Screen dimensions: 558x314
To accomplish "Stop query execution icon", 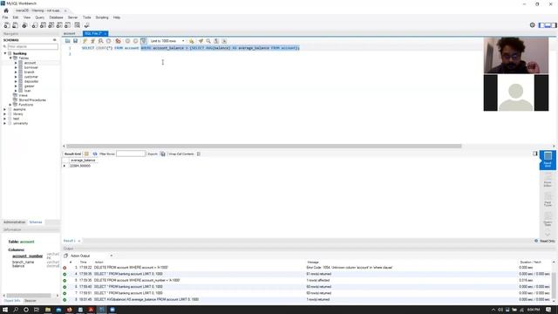I will coord(108,41).
